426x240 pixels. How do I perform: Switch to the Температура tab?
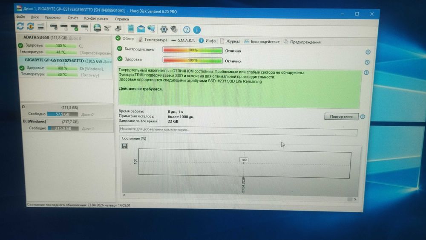pyautogui.click(x=153, y=40)
